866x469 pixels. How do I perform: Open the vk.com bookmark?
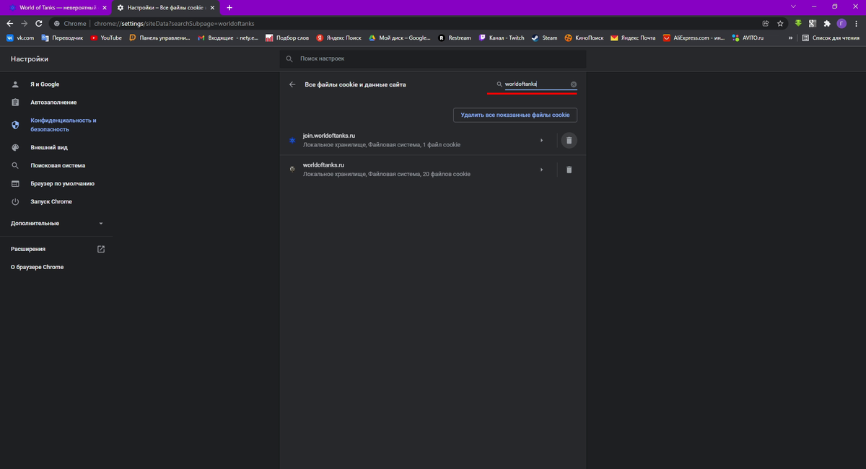click(x=20, y=38)
